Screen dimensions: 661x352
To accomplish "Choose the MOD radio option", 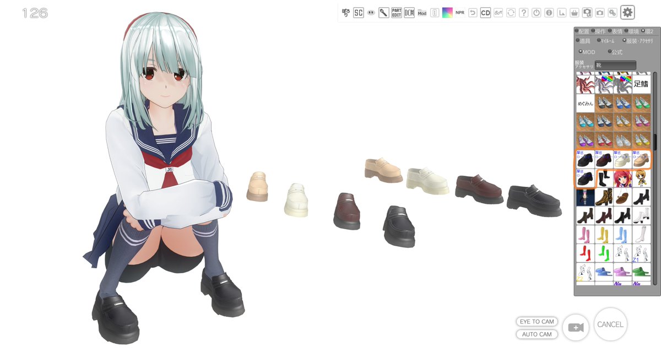I will coord(587,52).
